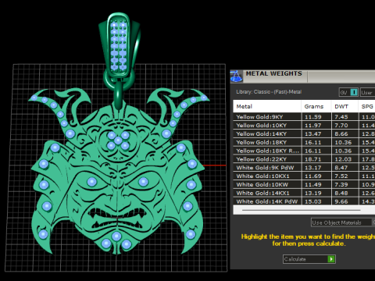This screenshot has width=375, height=281.
Task: Click the 13.47 grams value
Action: tap(313, 134)
